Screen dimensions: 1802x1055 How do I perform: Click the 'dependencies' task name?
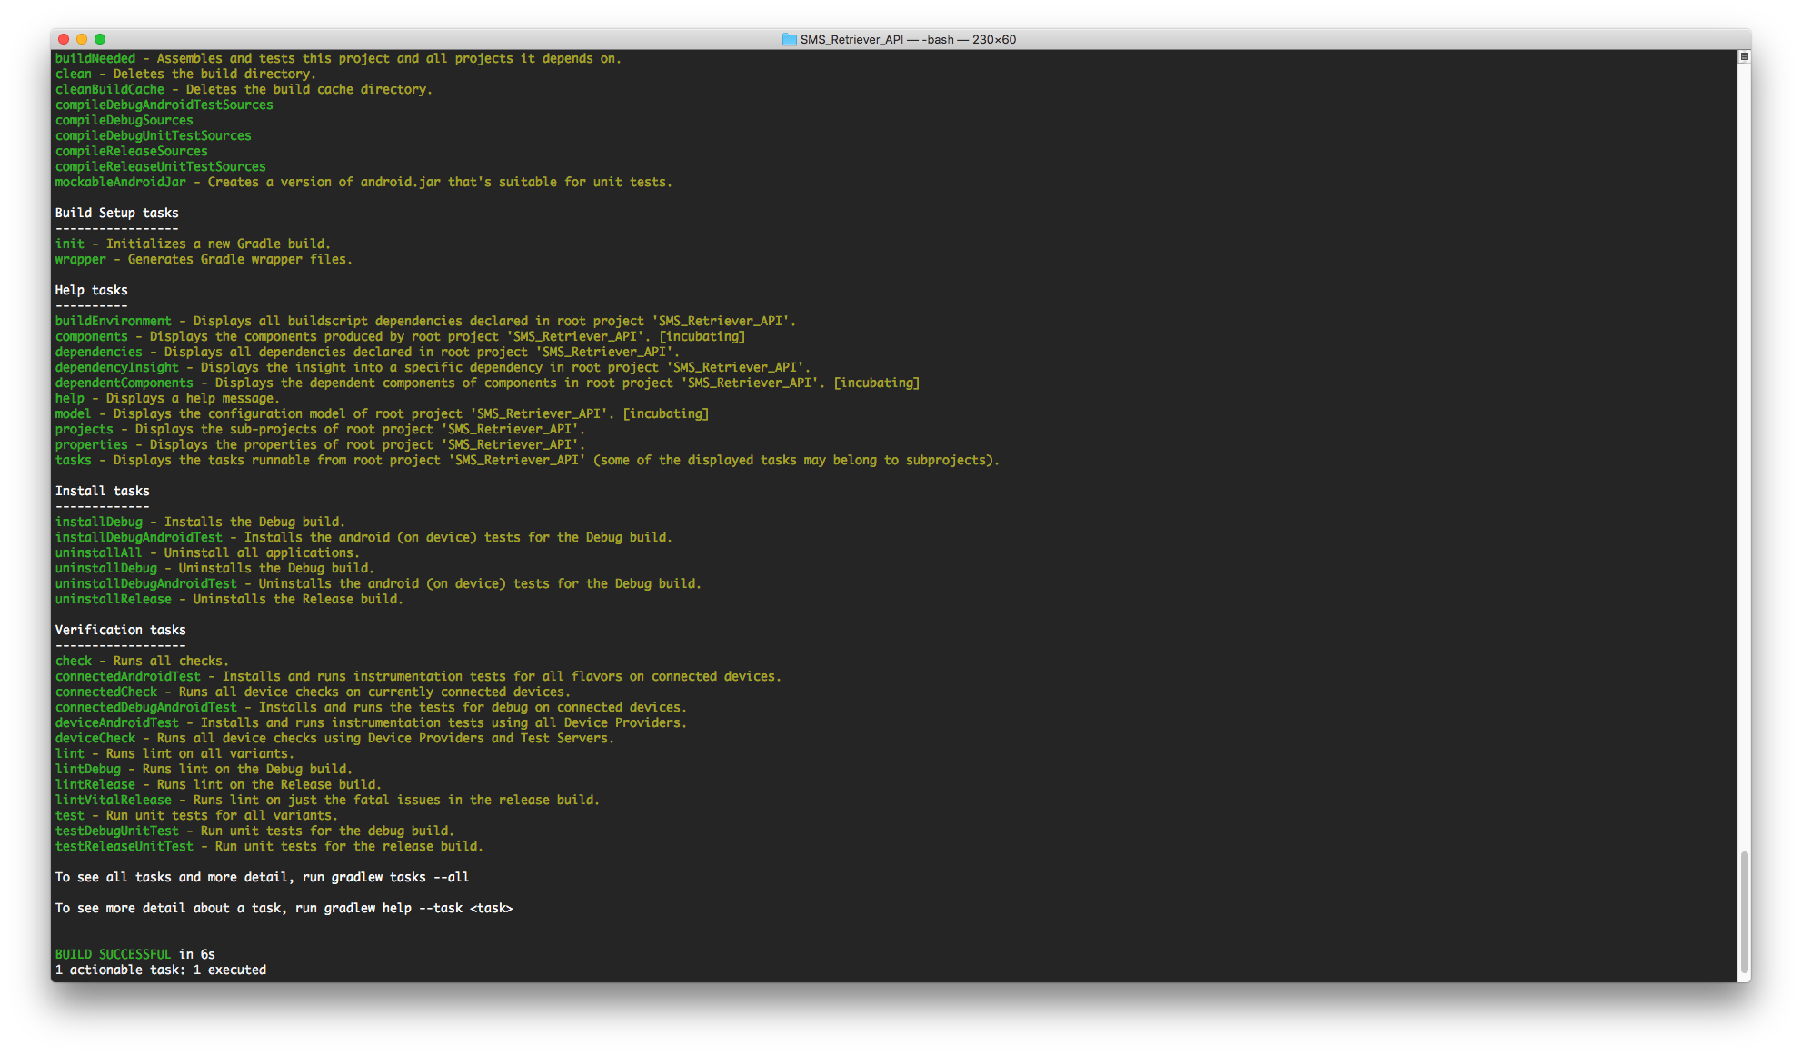(99, 352)
